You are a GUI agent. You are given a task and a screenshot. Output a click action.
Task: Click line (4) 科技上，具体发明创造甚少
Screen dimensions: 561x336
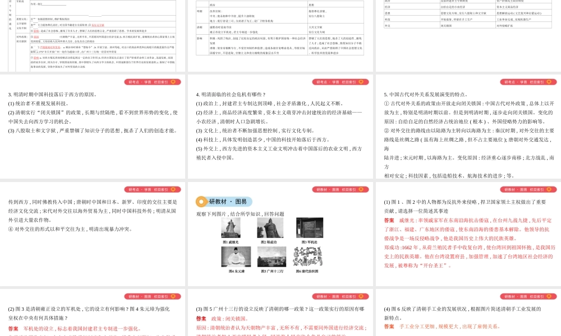[x=263, y=139]
